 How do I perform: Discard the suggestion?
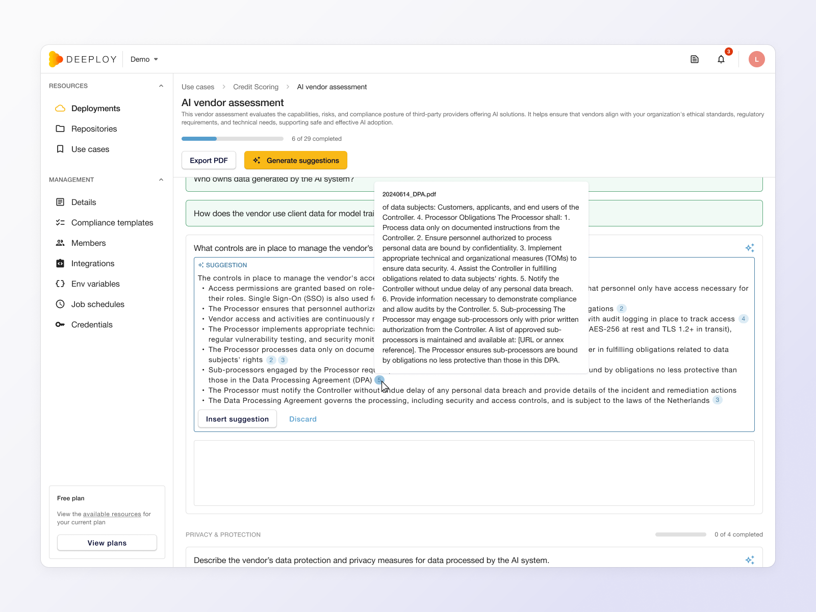pos(303,419)
